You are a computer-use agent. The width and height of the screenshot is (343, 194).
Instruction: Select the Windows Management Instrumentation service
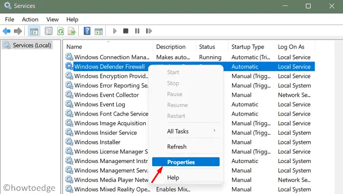[111, 161]
